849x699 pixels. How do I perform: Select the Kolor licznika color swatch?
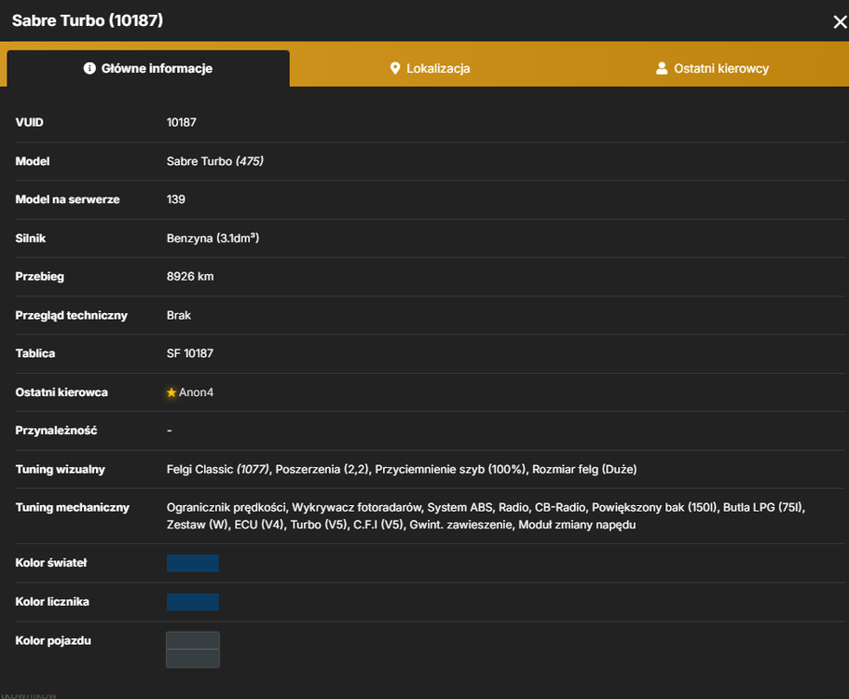tap(193, 602)
